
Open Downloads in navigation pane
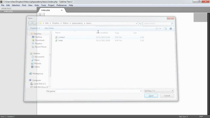tap(40, 40)
